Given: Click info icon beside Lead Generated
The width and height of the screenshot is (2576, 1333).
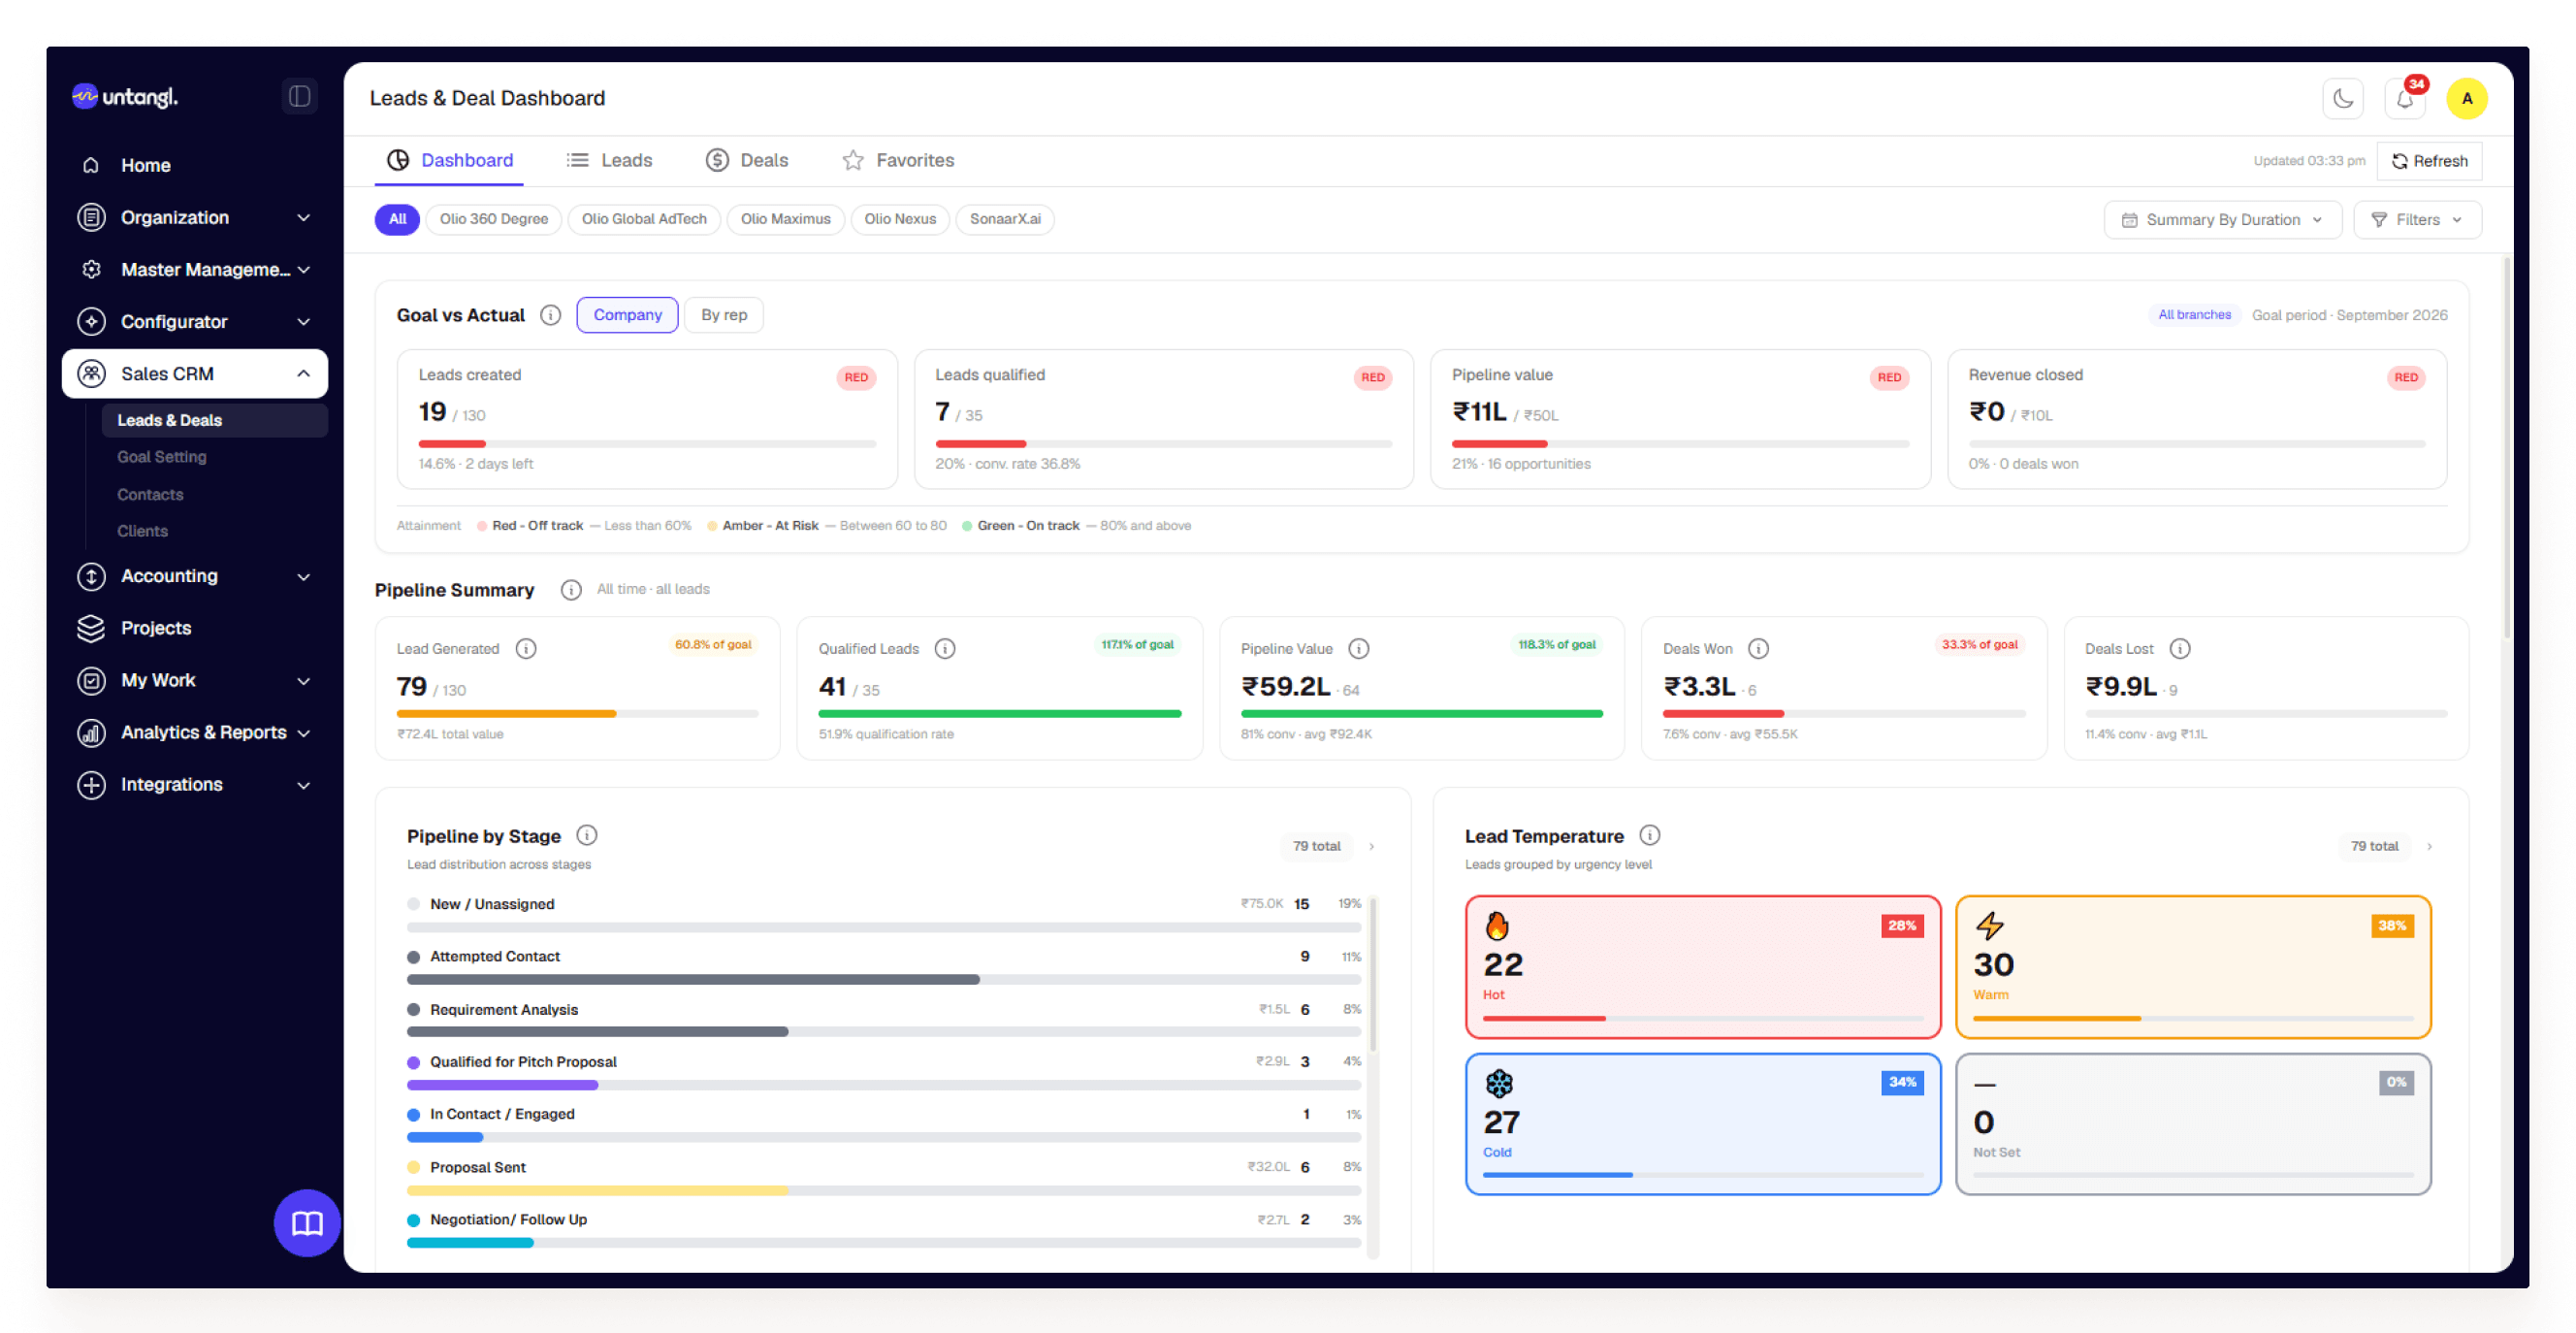Looking at the screenshot, I should point(526,649).
